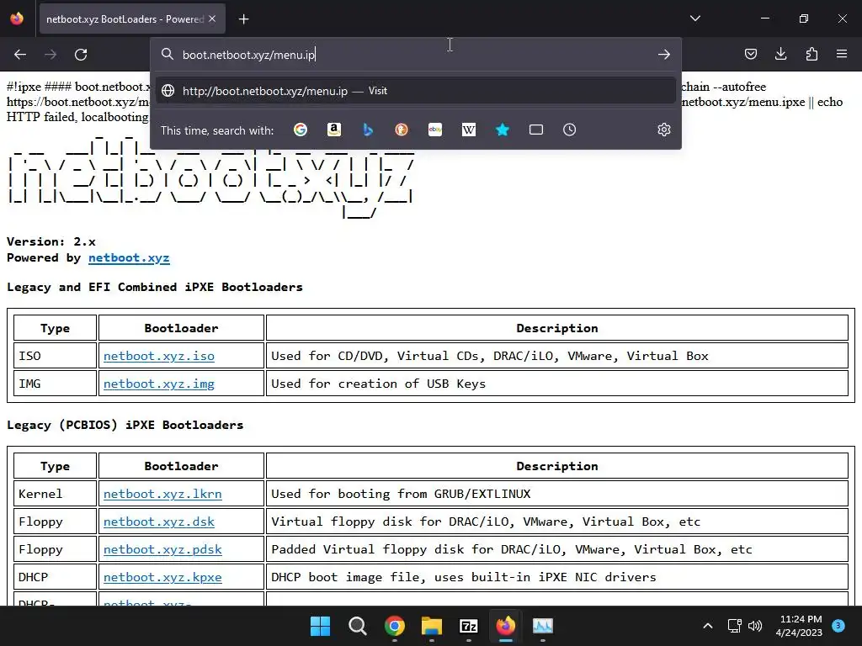Open taskbar Search
This screenshot has height=646, width=862.
click(357, 626)
